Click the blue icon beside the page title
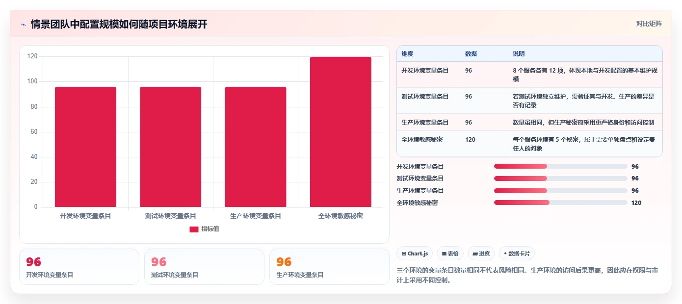 pyautogui.click(x=24, y=25)
